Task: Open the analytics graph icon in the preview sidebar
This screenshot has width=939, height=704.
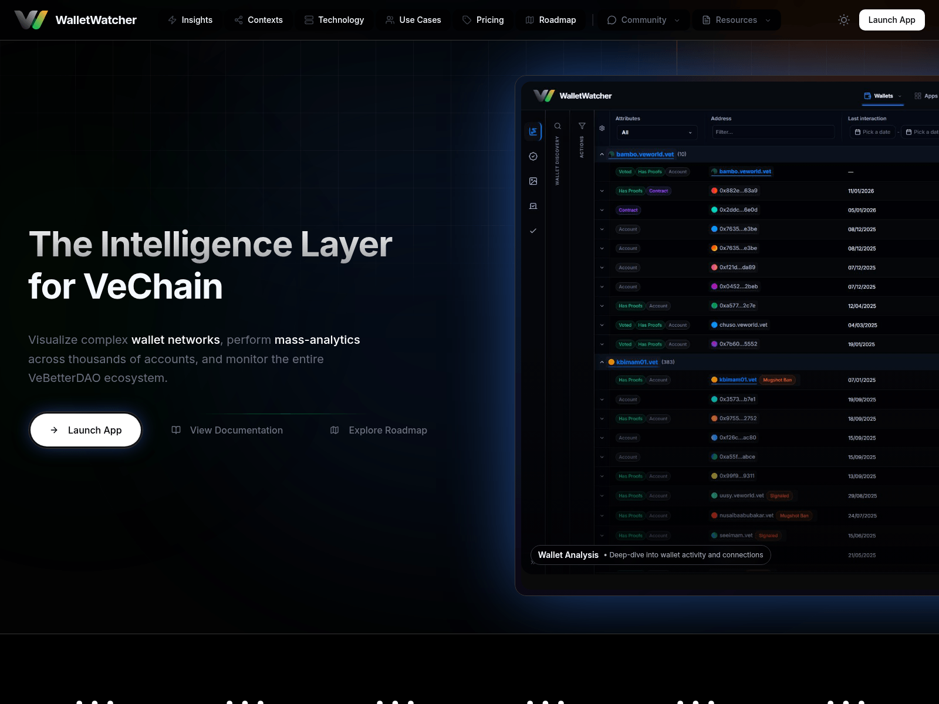Action: [533, 131]
